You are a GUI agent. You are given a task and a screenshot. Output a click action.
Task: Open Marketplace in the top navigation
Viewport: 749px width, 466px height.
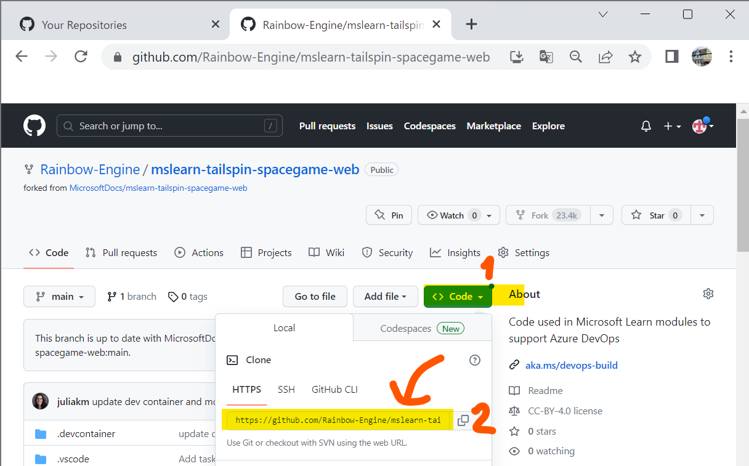pos(494,126)
